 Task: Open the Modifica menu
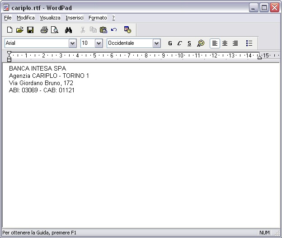point(26,18)
